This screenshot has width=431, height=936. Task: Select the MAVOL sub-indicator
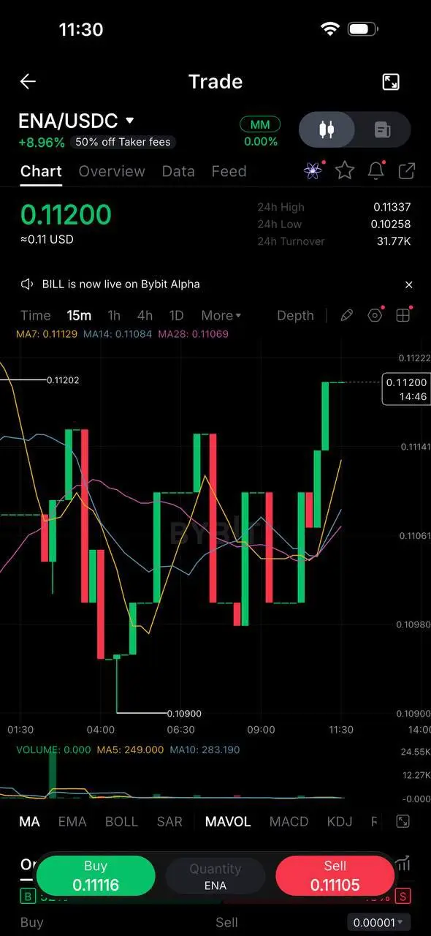point(228,821)
